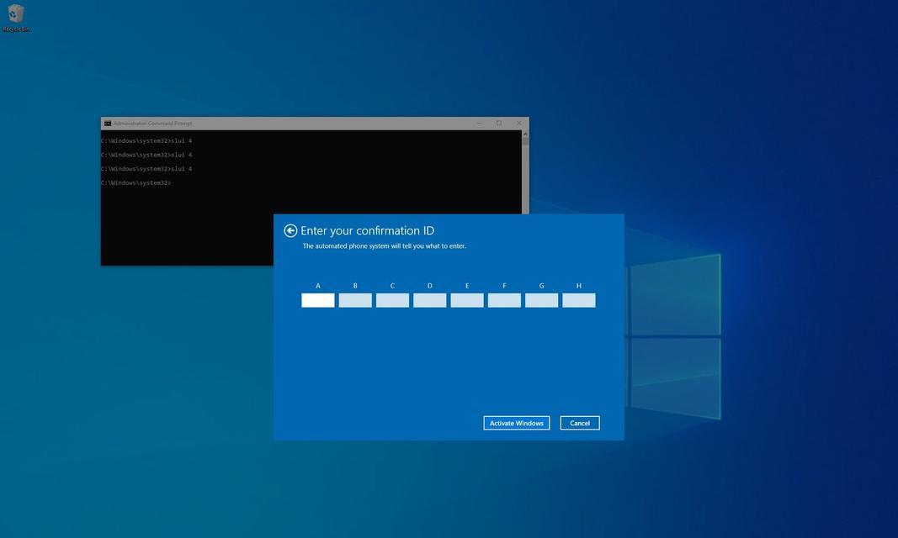Cancel the confirmation ID dialog
The height and width of the screenshot is (538, 898).
[x=580, y=423]
